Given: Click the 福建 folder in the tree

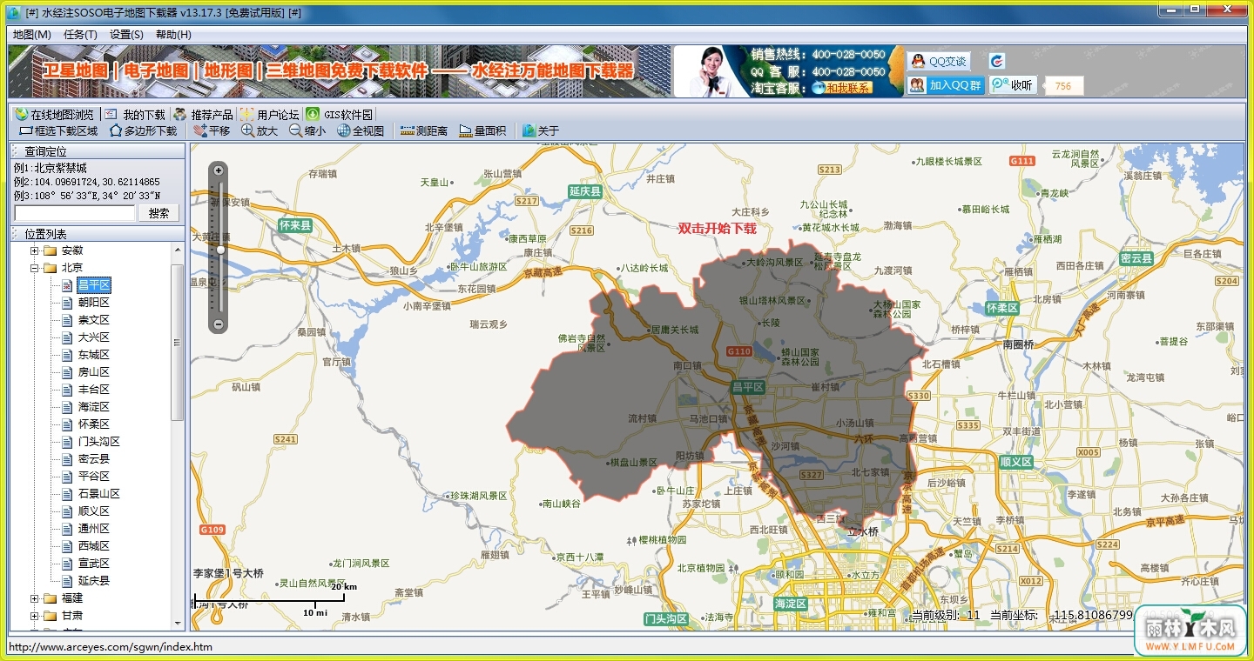Looking at the screenshot, I should [x=65, y=598].
